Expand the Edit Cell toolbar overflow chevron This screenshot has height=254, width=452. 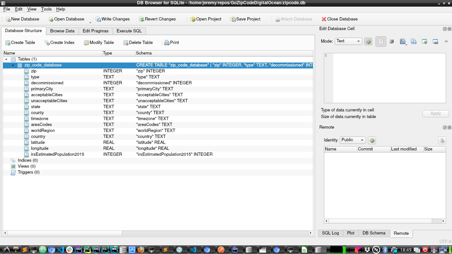[x=446, y=42]
